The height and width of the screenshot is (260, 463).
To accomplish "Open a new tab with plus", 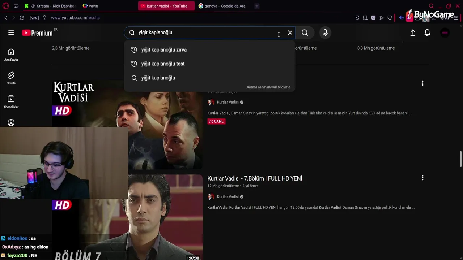I will point(257,6).
